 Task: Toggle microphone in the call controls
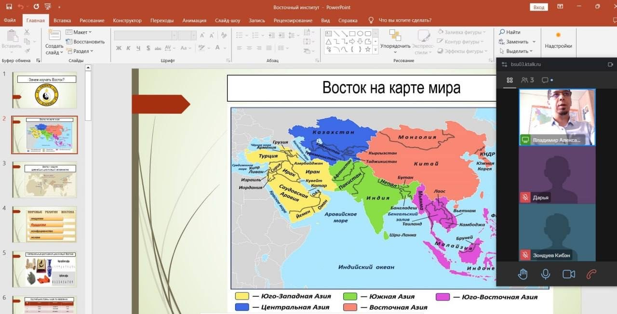pos(545,274)
